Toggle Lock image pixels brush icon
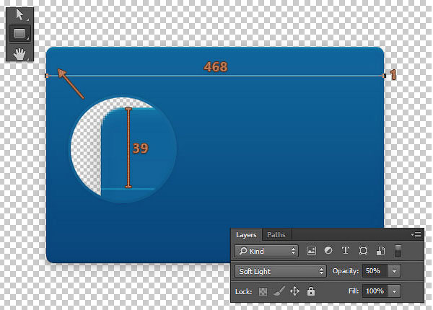The image size is (433, 310). pyautogui.click(x=279, y=291)
